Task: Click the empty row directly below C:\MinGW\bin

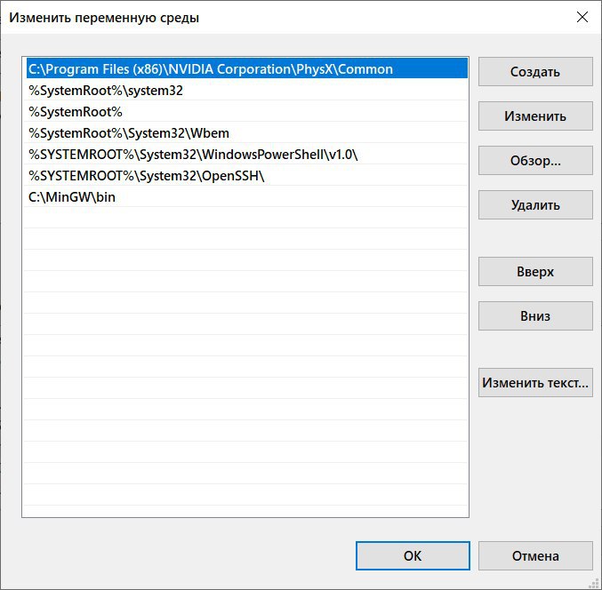Action: point(245,218)
